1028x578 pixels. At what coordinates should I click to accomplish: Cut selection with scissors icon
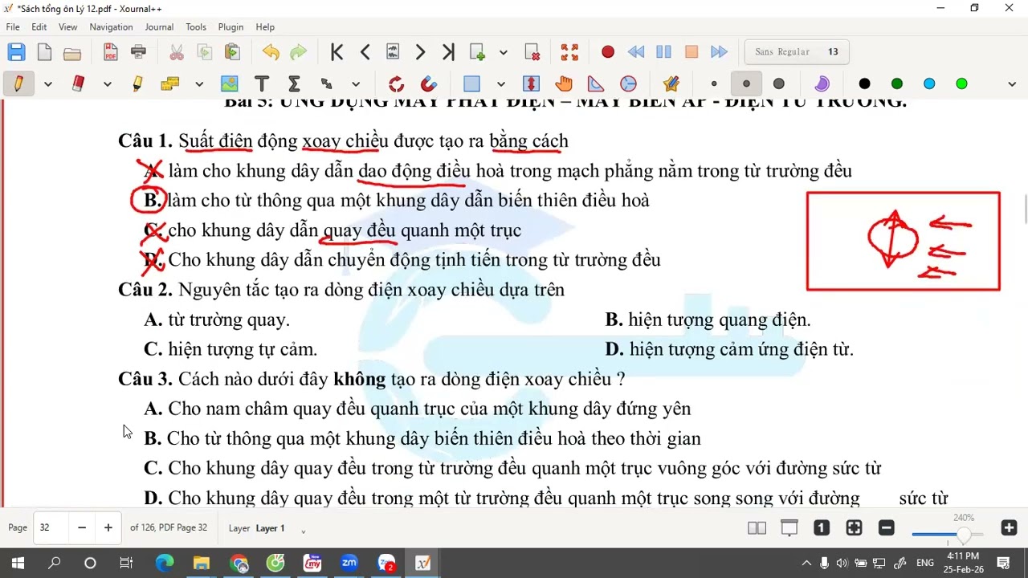click(177, 52)
